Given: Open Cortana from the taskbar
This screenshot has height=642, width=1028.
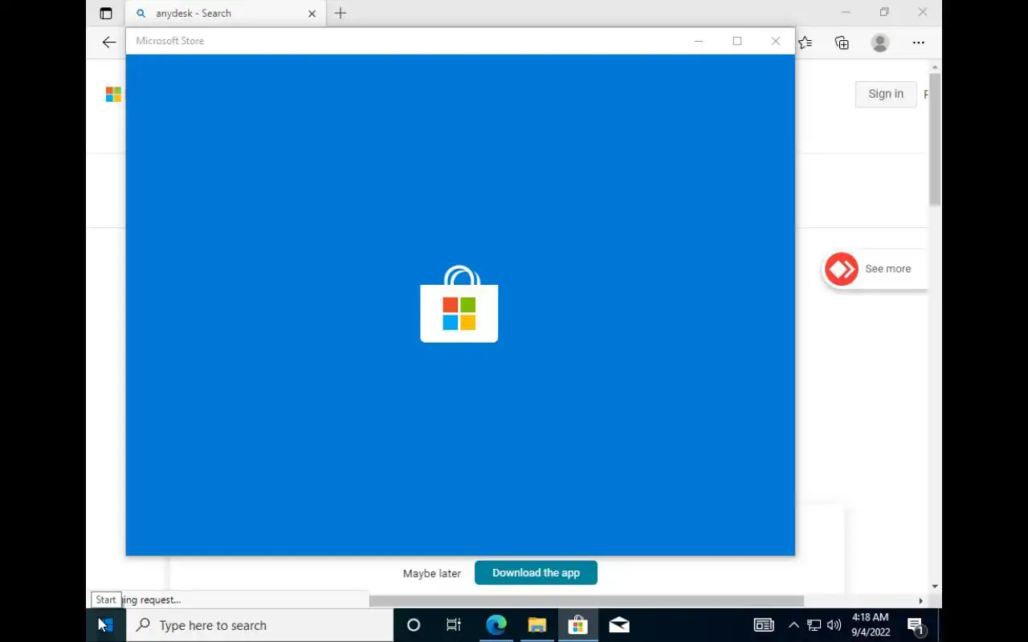Looking at the screenshot, I should pos(414,625).
